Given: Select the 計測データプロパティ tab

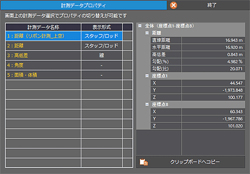Looking at the screenshot, I should point(84,6).
